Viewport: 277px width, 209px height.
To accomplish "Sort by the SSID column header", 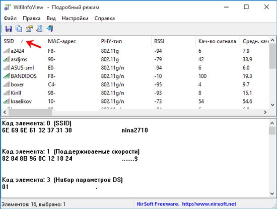I will [x=23, y=41].
